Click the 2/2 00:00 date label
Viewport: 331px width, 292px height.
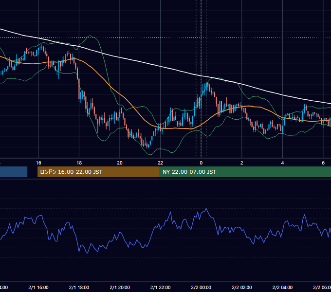tap(201, 287)
